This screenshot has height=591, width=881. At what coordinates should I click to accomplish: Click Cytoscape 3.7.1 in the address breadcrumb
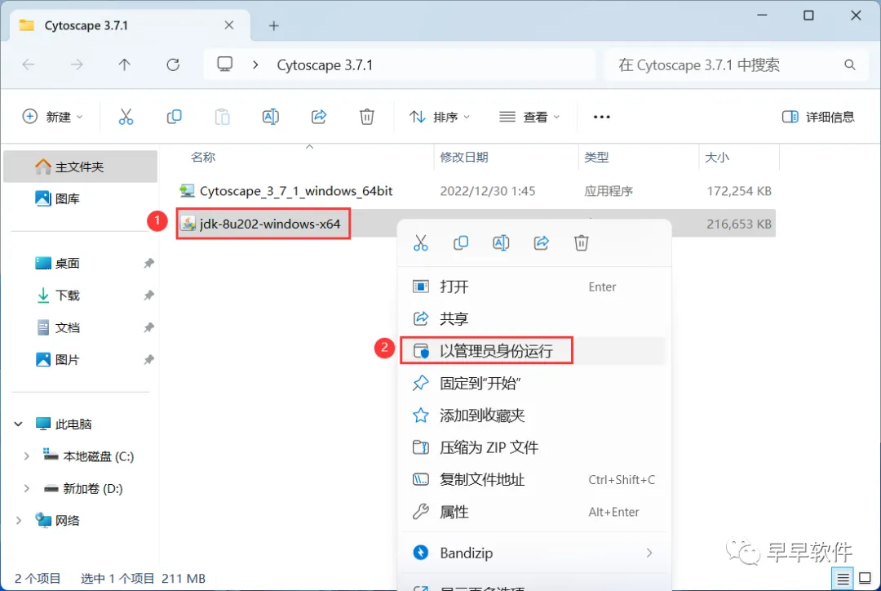pyautogui.click(x=325, y=65)
